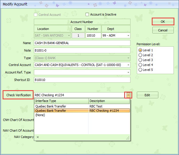The width and height of the screenshot is (179, 155).
Task: Click the Permission Level label
Action: click(148, 44)
